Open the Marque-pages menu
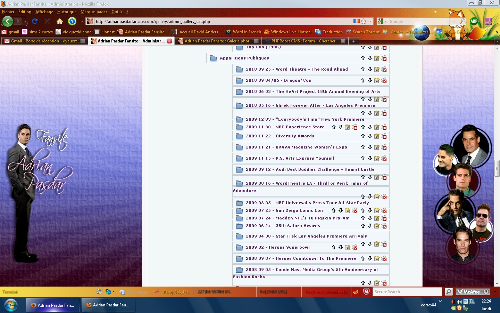 [94, 12]
